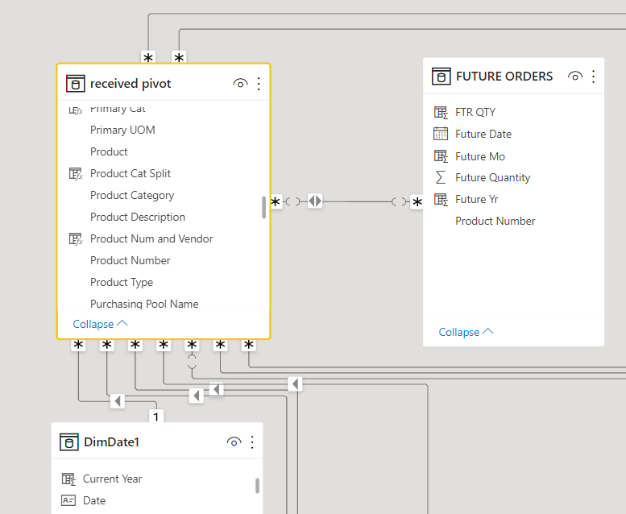Select Product Cat Split field
The width and height of the screenshot is (626, 514).
point(131,174)
